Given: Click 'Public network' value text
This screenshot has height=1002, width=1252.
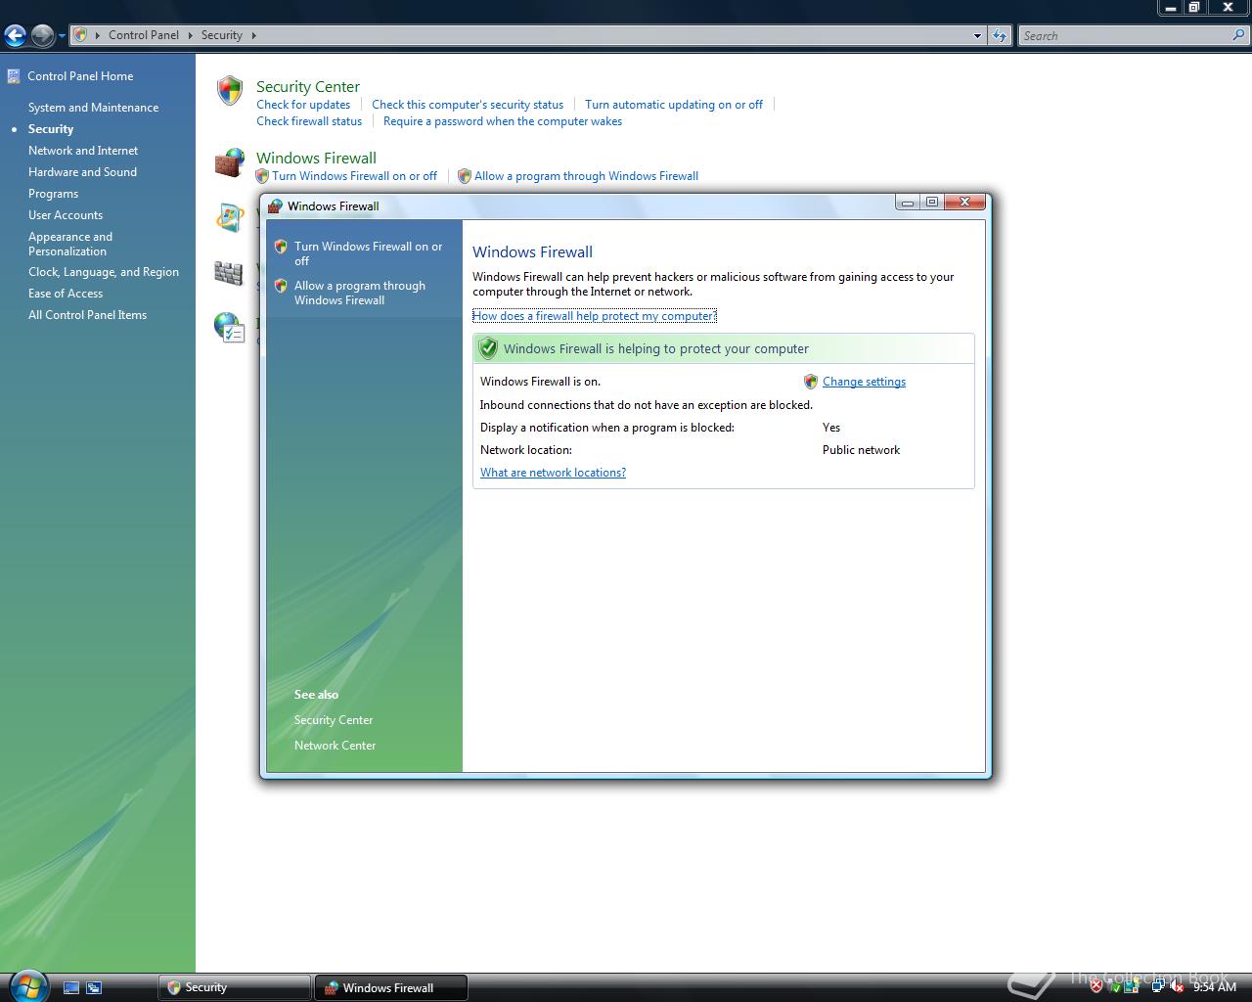Looking at the screenshot, I should [x=861, y=450].
